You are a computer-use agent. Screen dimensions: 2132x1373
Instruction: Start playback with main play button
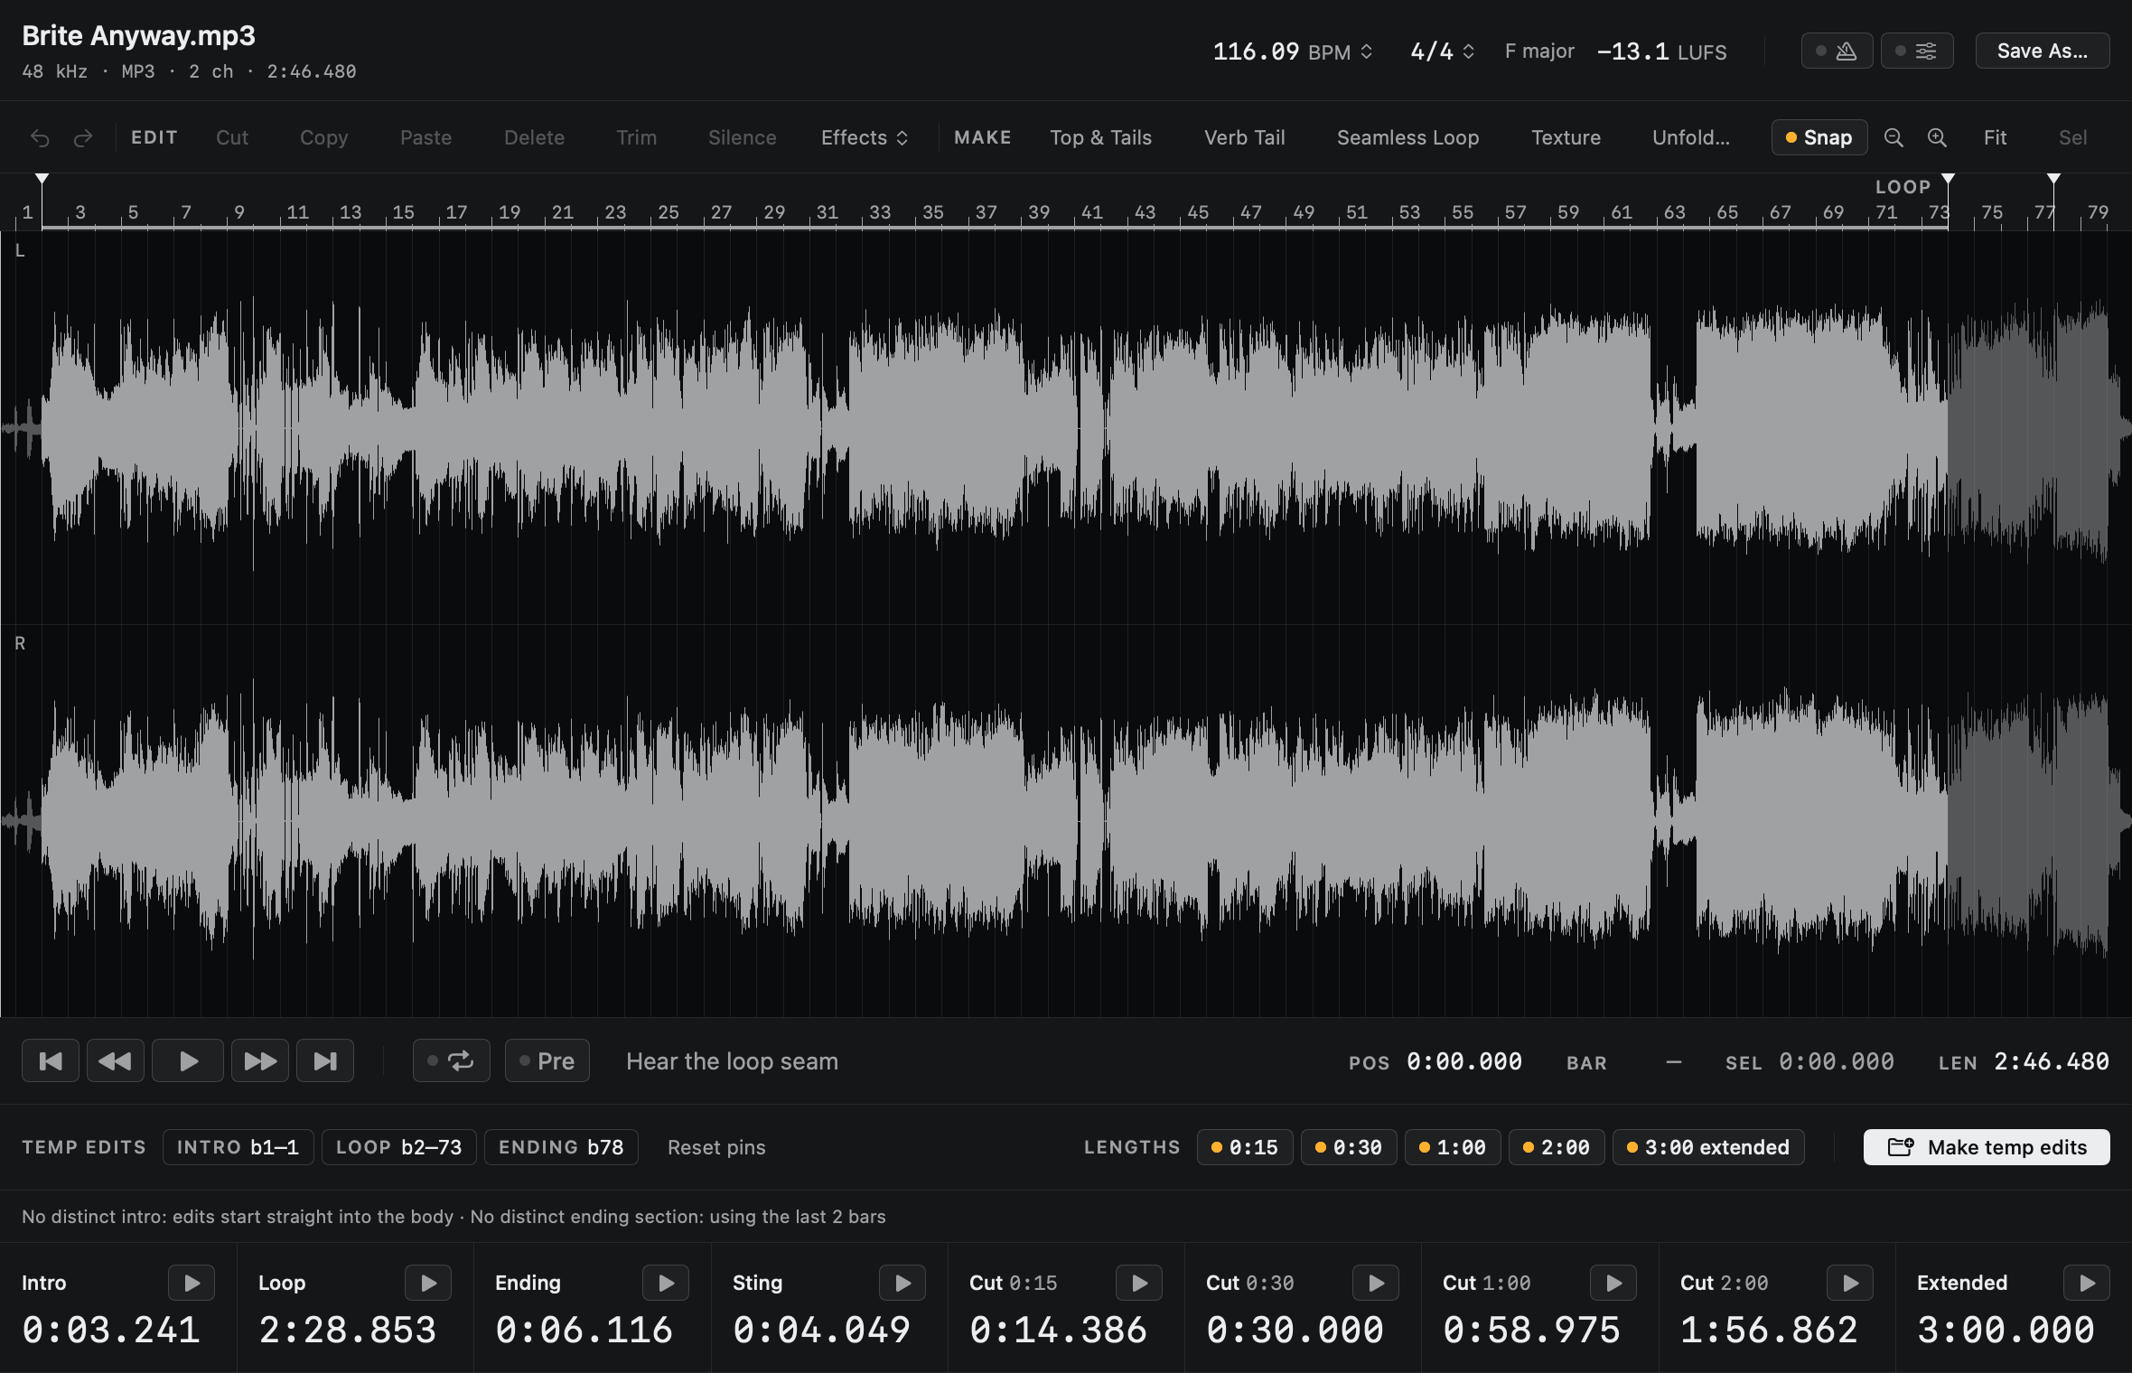point(188,1060)
